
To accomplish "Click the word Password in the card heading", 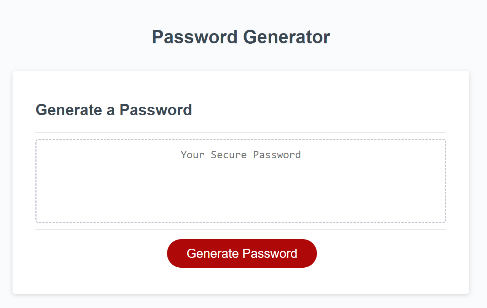I will 156,110.
